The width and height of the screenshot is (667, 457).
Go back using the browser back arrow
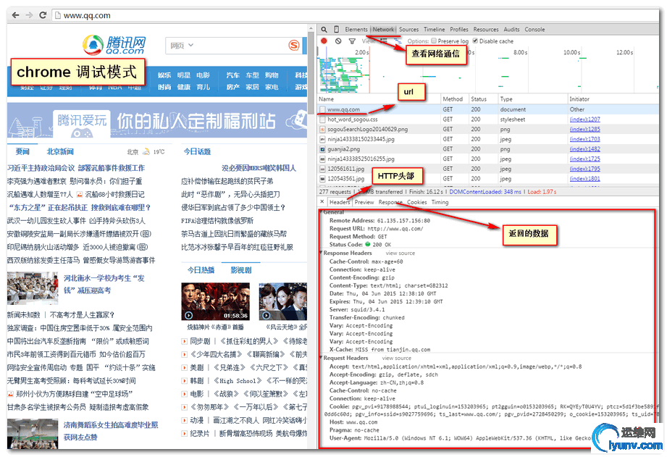(x=15, y=15)
